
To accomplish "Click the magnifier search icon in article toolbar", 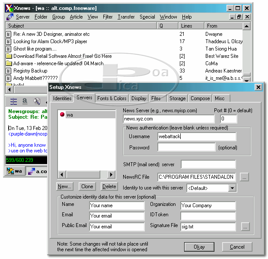I will coord(36,101).
